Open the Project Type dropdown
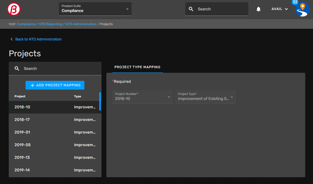This screenshot has width=313, height=184. coord(206,97)
